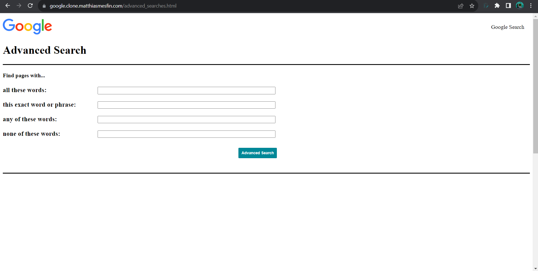
Task: Click the Advanced Search submit button
Action: (257, 153)
